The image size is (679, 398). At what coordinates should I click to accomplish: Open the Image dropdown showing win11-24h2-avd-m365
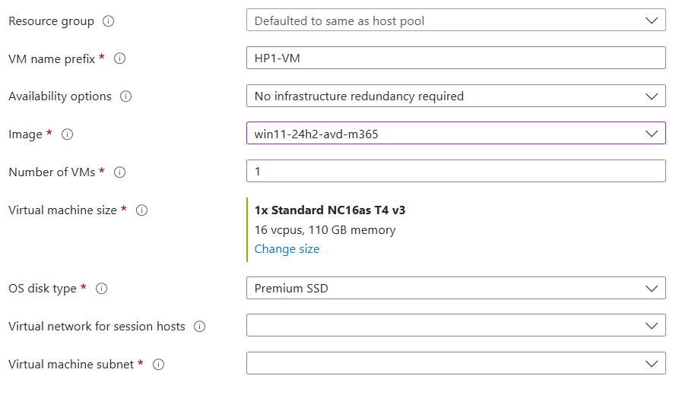point(455,134)
